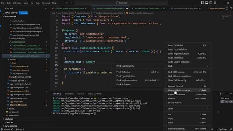Expand OPEN EDITORS section

coord(11,13)
